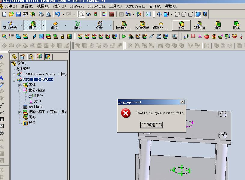Select the arrow Select cursor tool

click(82, 14)
